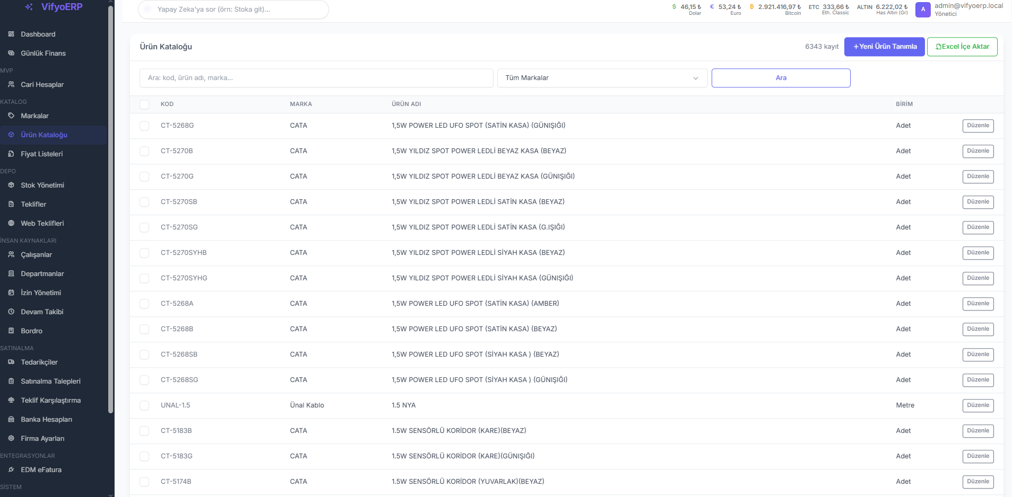The width and height of the screenshot is (1012, 497).
Task: Click the ÜRÜN ADI column header
Action: click(x=406, y=104)
